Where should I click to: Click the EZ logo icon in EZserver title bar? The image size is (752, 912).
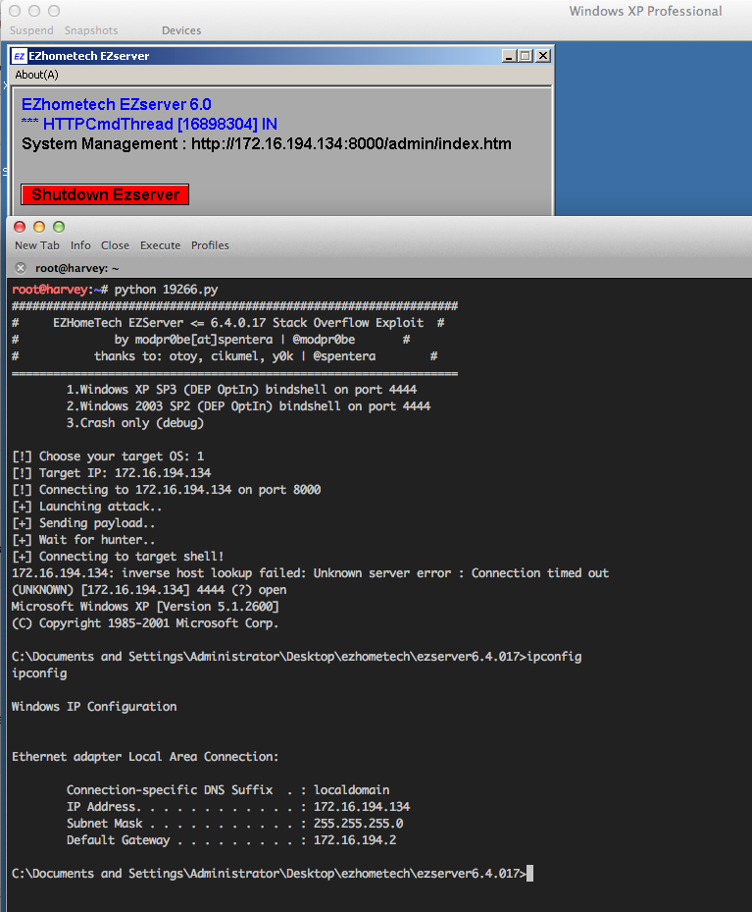[20, 56]
